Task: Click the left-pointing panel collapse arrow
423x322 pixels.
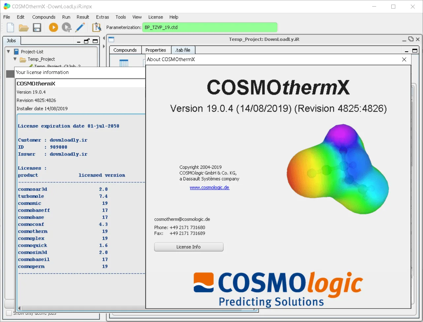Action: tap(104, 39)
